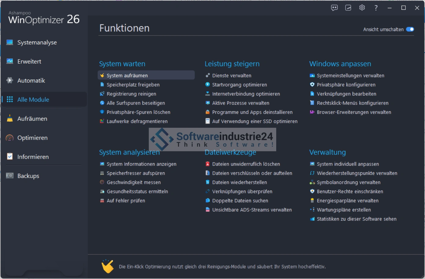Switch to the Alle Module section
The height and width of the screenshot is (279, 425).
click(33, 100)
